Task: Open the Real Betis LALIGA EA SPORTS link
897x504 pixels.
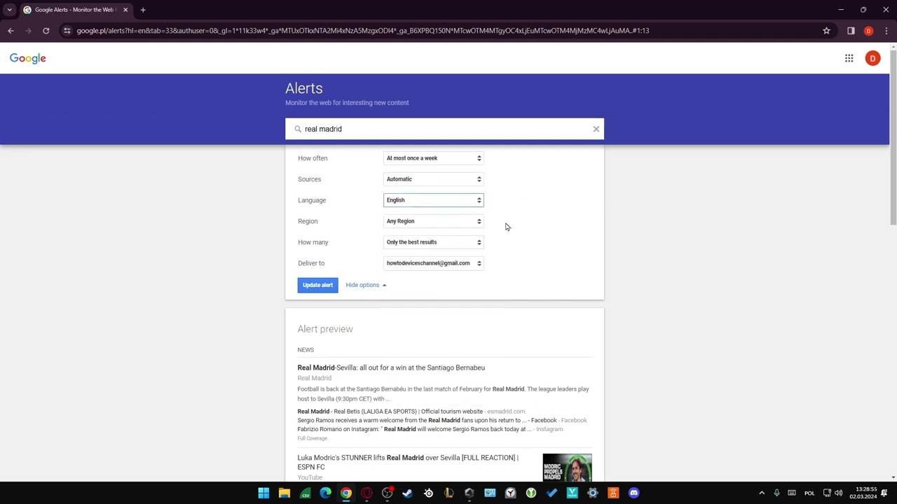Action: [x=390, y=412]
